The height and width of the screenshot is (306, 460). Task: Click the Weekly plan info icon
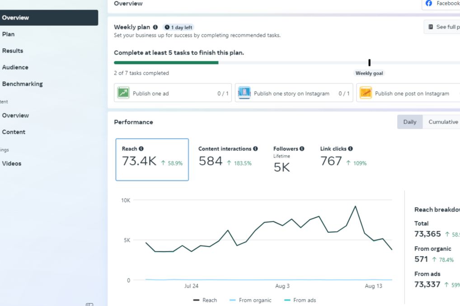[155, 27]
